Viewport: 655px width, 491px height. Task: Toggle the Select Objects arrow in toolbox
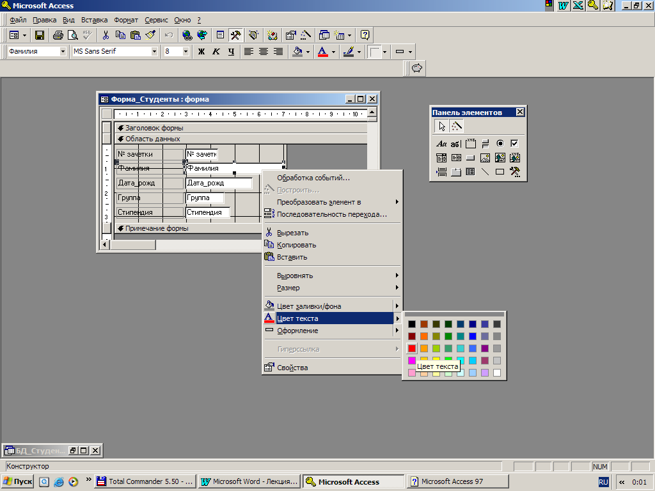pos(441,126)
